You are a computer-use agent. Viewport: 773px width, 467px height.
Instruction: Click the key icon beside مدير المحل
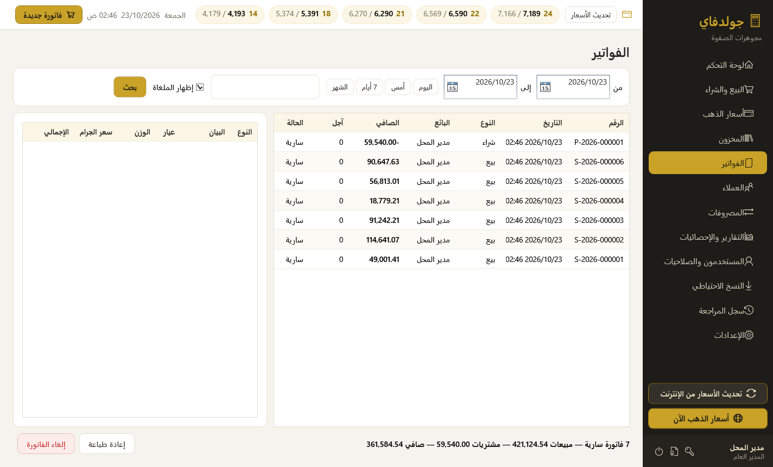[x=689, y=451]
